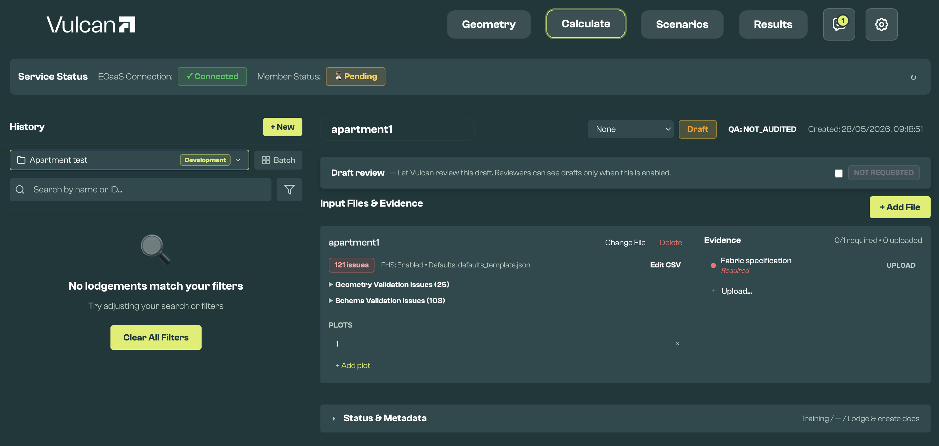This screenshot has height=446, width=939.
Task: Click the Pending member status badge
Action: click(x=356, y=77)
